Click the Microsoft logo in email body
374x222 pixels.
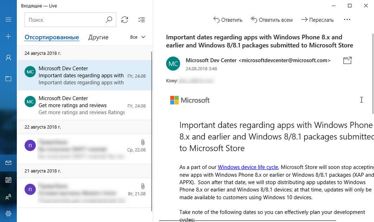(190, 100)
